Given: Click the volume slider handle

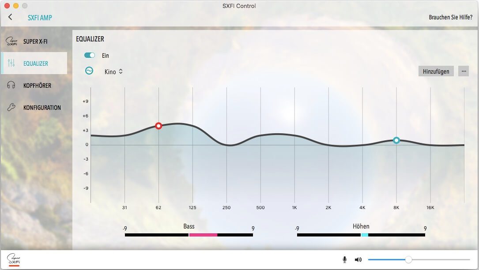Looking at the screenshot, I should pos(408,259).
